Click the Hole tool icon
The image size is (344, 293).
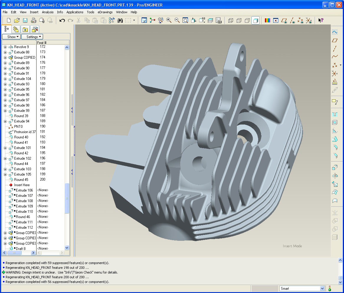(x=335, y=114)
